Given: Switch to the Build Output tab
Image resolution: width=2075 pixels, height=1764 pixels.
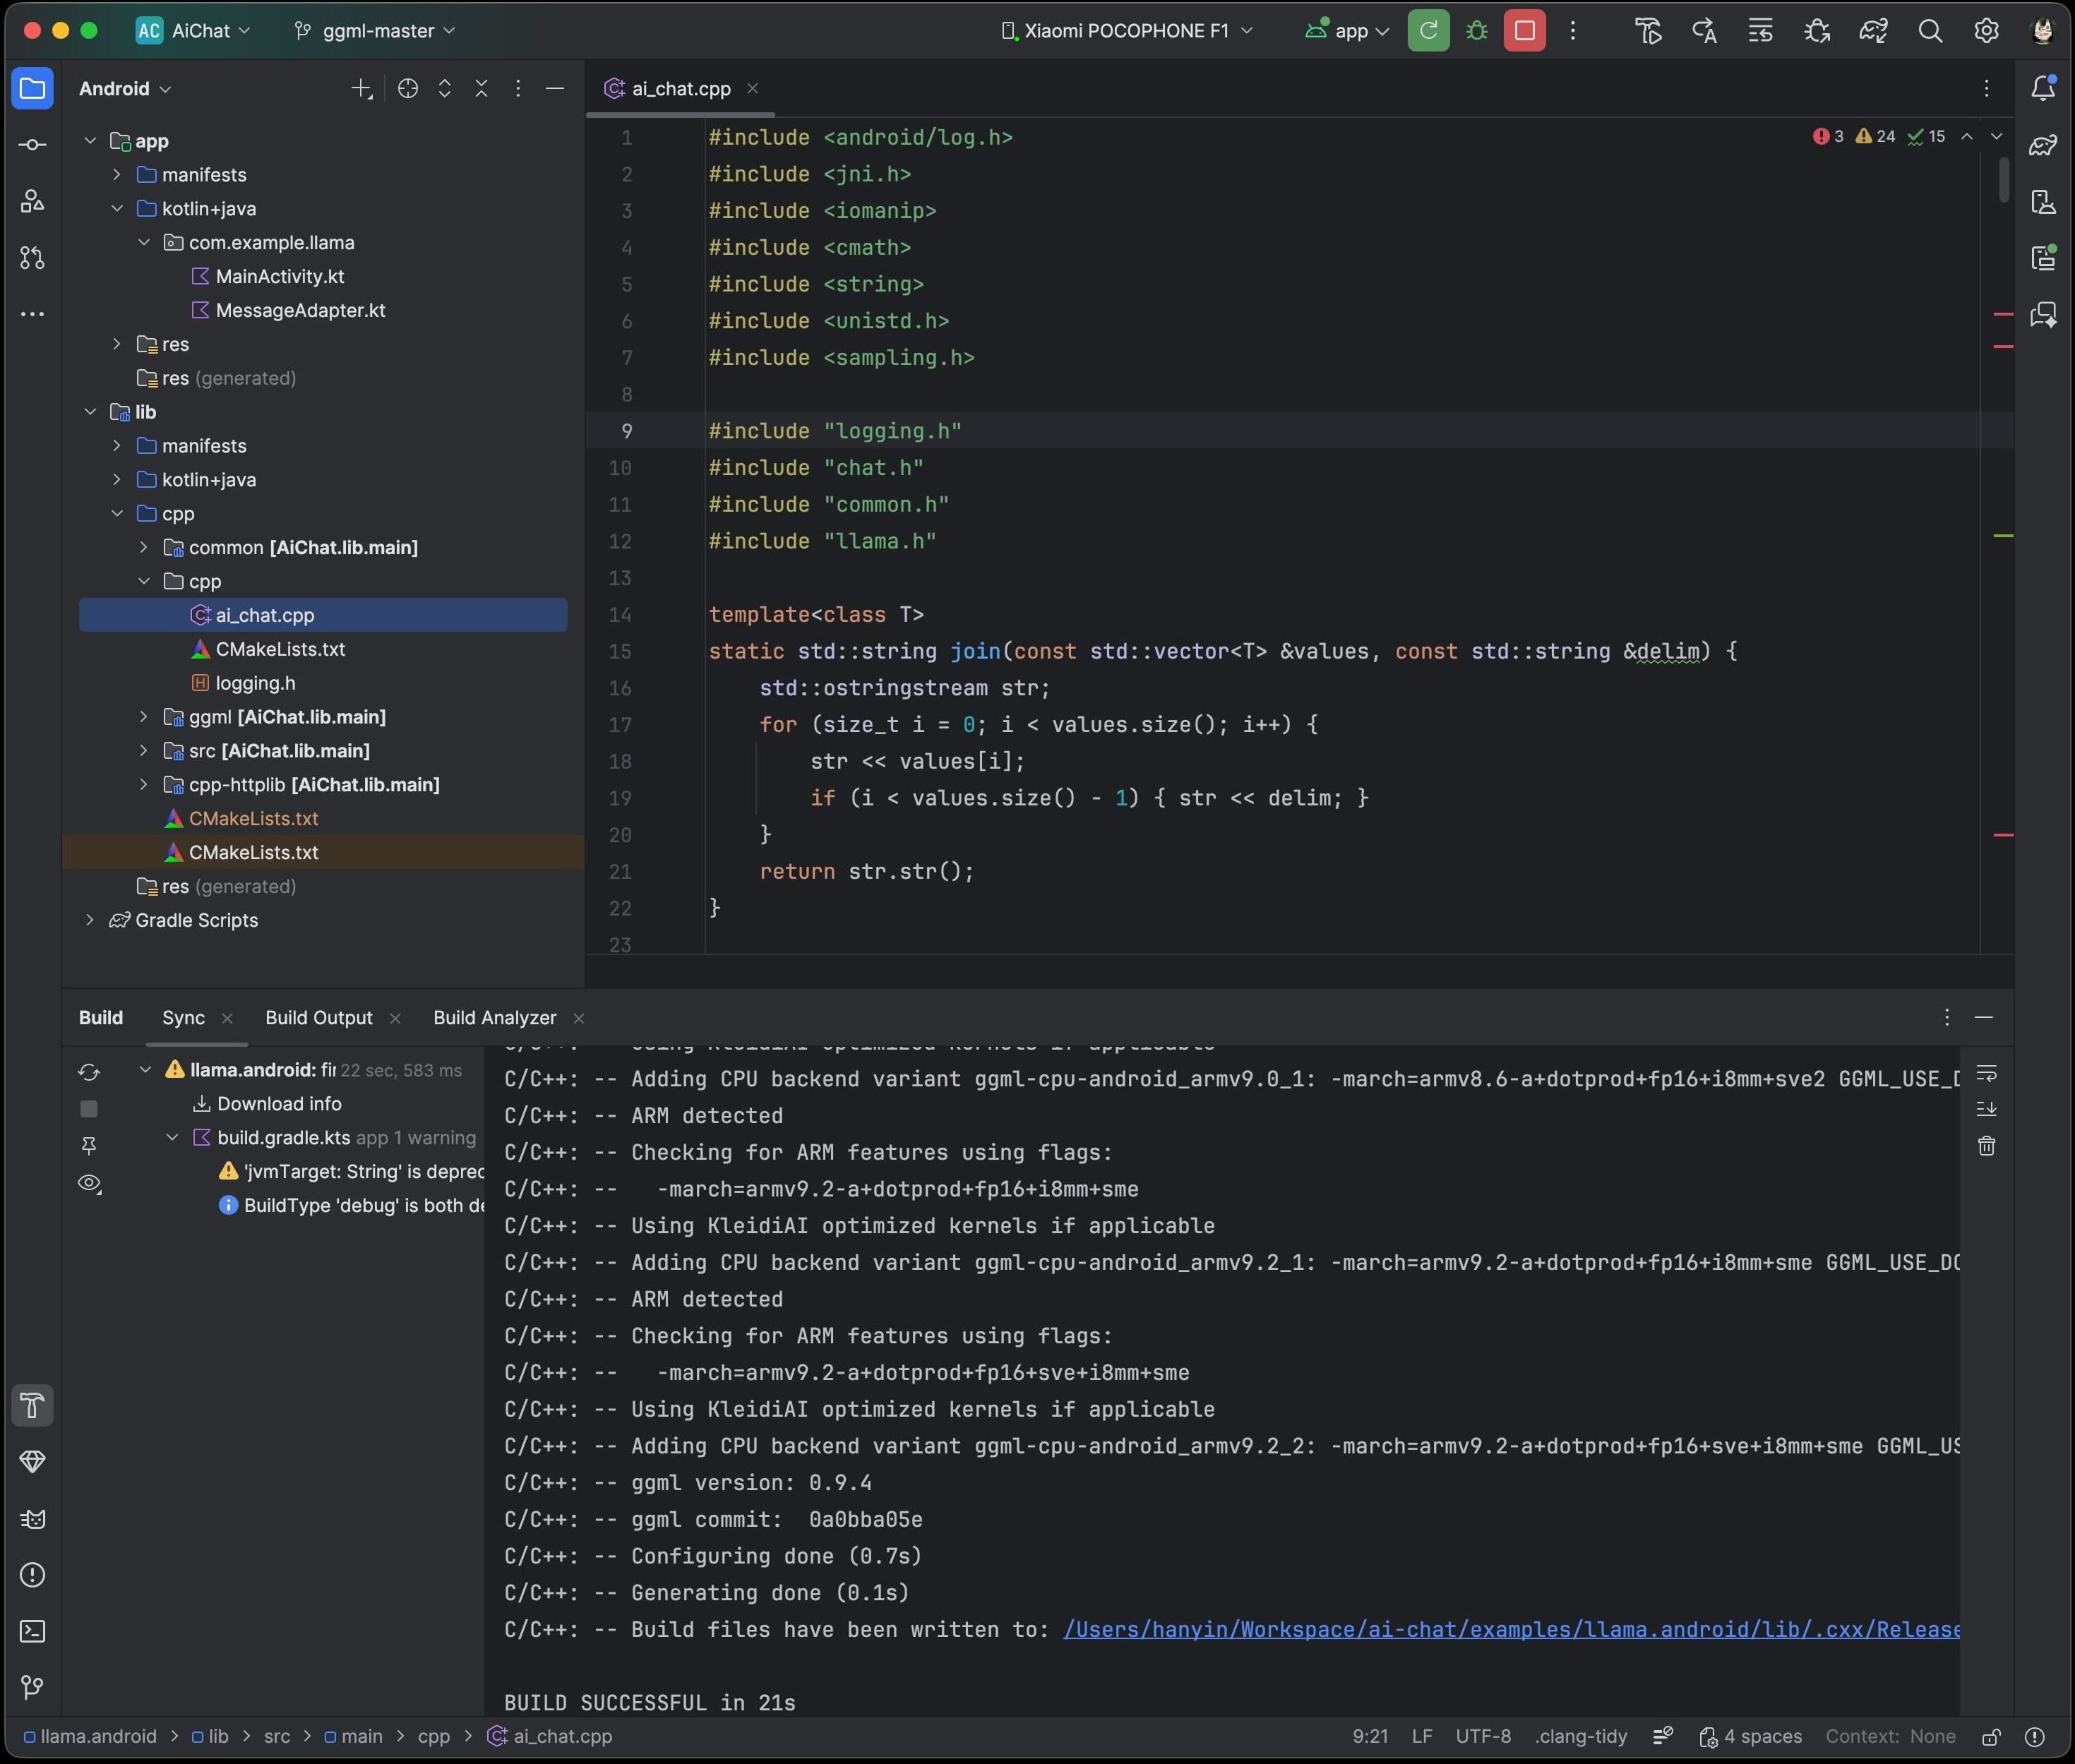Looking at the screenshot, I should pos(320,1017).
